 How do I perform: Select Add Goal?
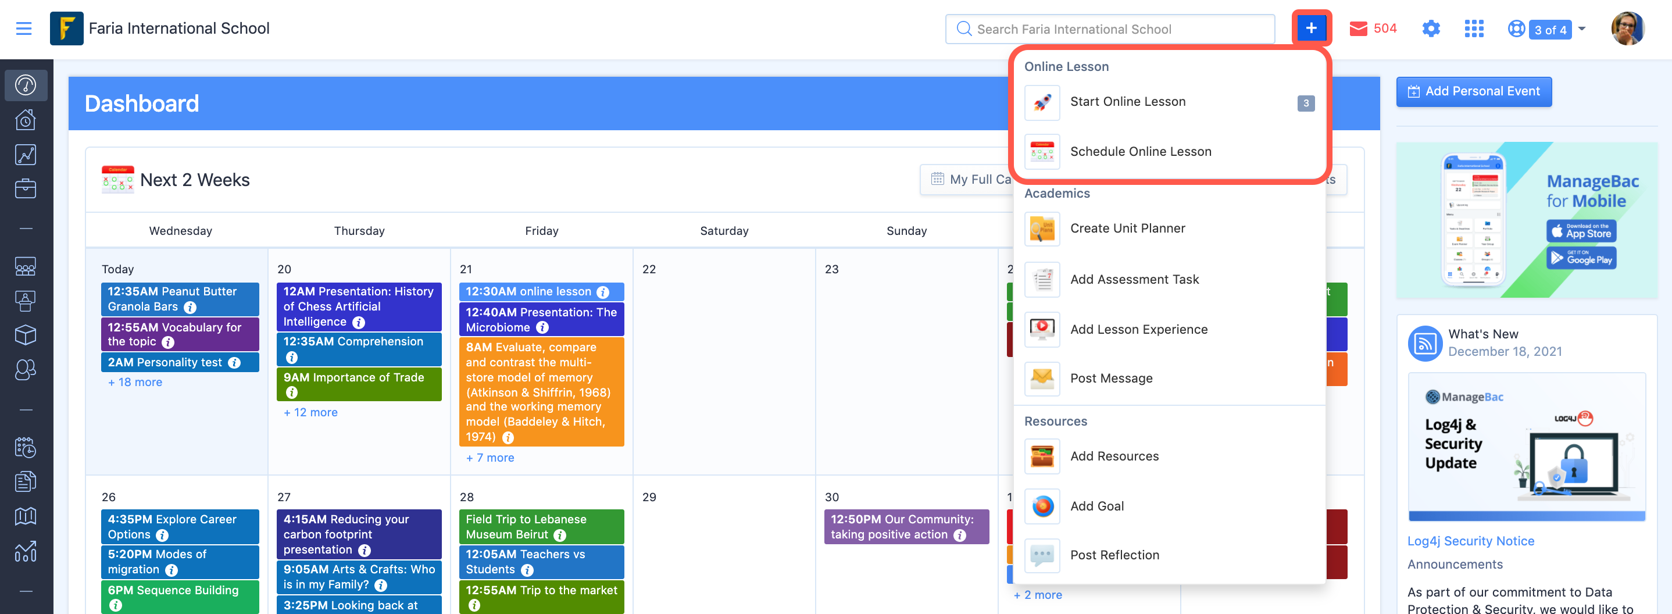point(1169,506)
